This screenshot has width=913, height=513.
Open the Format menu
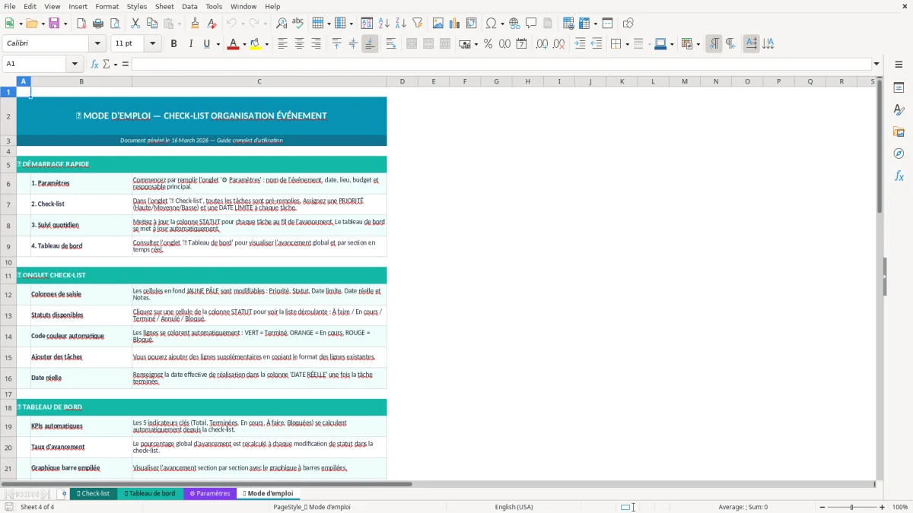point(107,6)
